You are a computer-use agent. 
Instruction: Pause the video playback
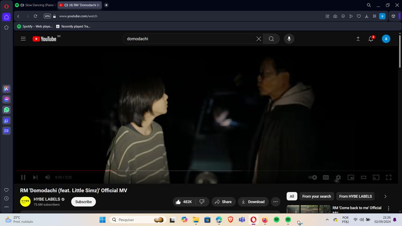[23, 177]
